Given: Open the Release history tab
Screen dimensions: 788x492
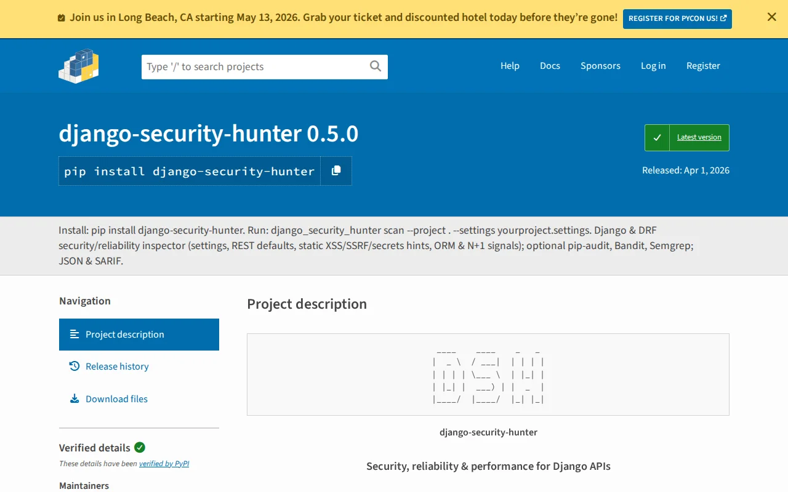Looking at the screenshot, I should [x=139, y=367].
